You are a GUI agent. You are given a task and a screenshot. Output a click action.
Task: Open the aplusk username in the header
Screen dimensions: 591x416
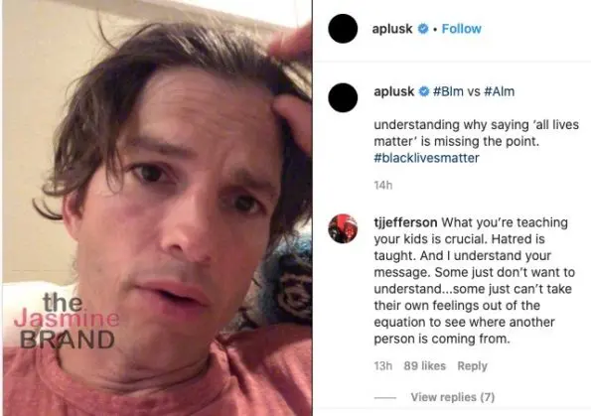(392, 29)
